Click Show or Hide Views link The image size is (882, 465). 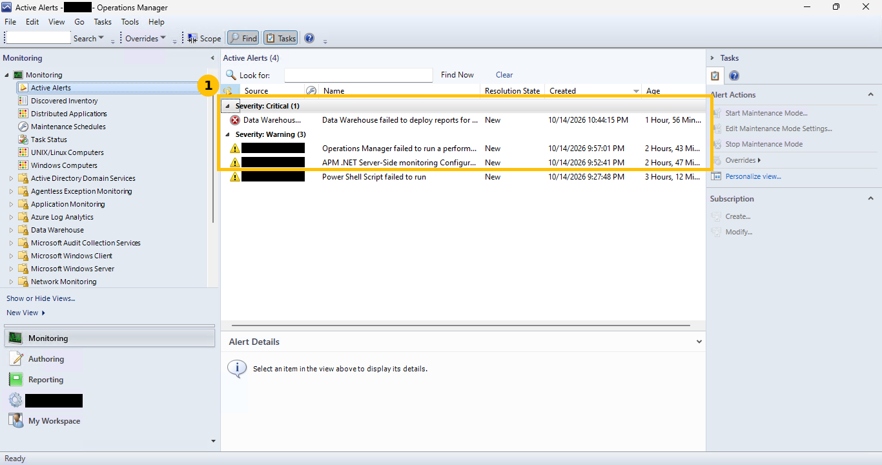(41, 298)
